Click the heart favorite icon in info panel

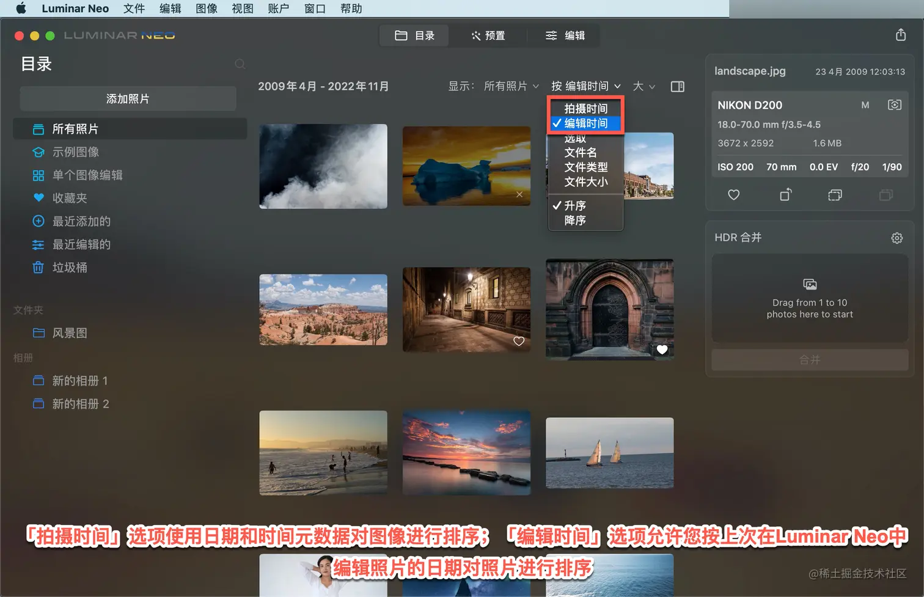tap(734, 195)
